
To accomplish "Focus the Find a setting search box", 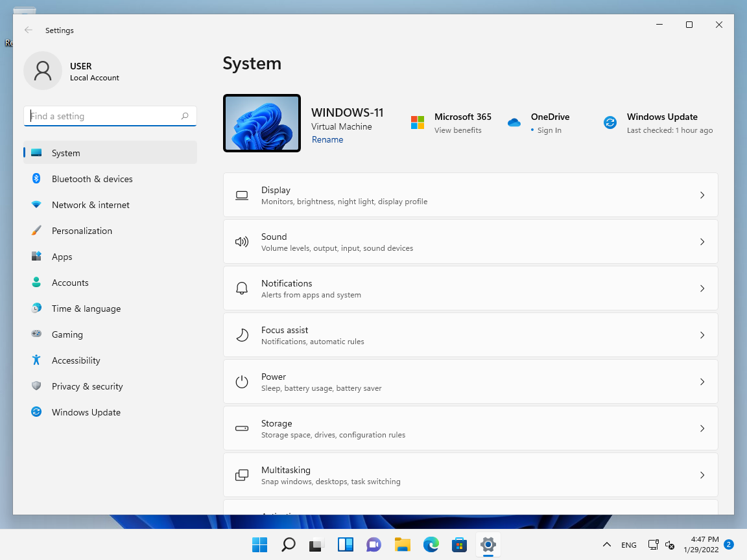I will (110, 116).
